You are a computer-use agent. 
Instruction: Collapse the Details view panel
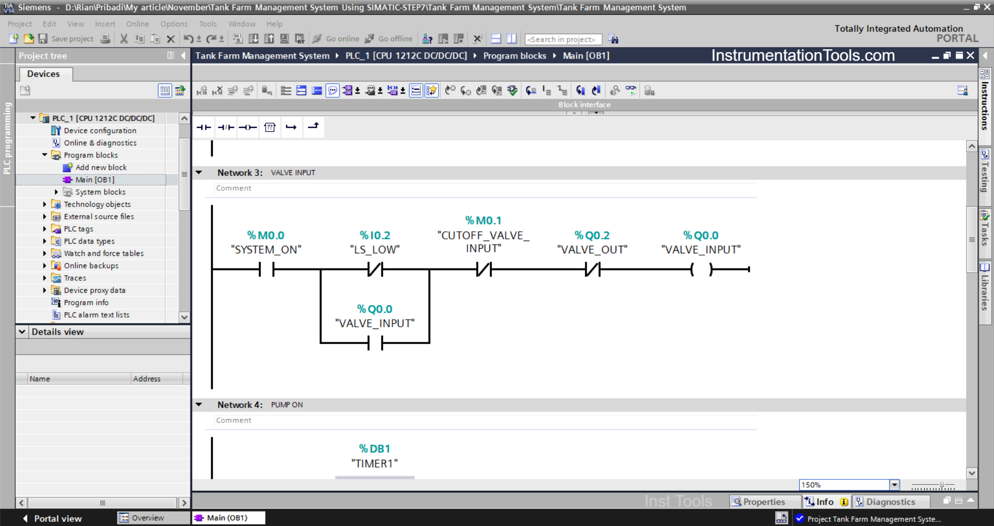pyautogui.click(x=22, y=332)
